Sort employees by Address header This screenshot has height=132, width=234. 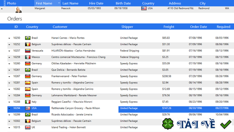[x=175, y=3]
